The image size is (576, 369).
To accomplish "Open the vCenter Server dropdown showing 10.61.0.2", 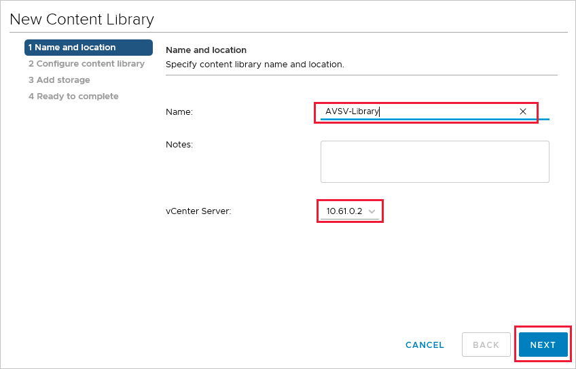I will (x=350, y=211).
